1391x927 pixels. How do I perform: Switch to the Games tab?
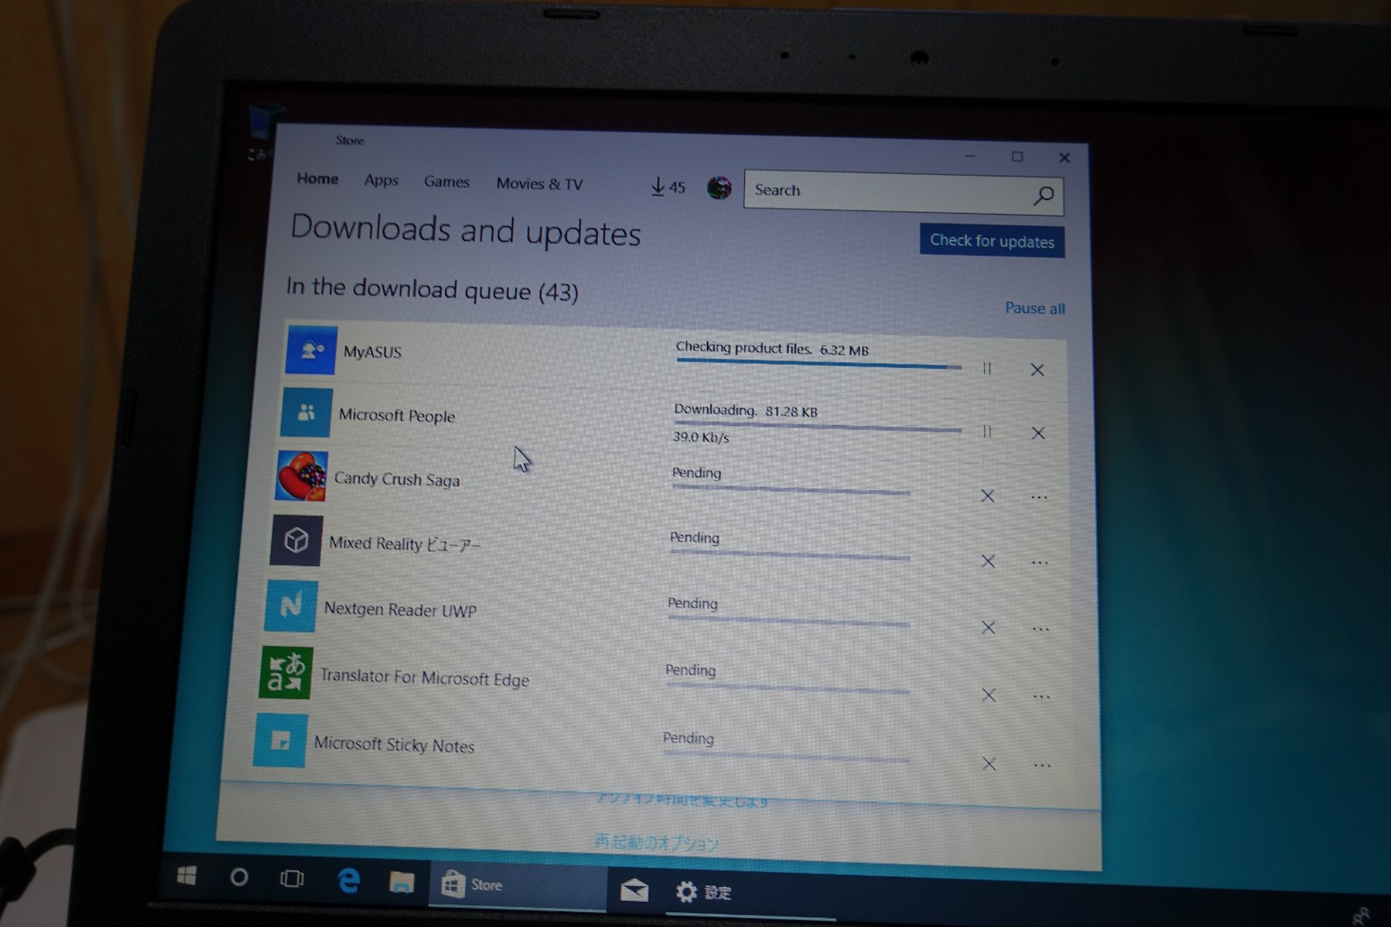click(x=447, y=182)
